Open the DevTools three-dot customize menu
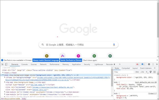This screenshot has height=100, width=159. (x=153, y=64)
